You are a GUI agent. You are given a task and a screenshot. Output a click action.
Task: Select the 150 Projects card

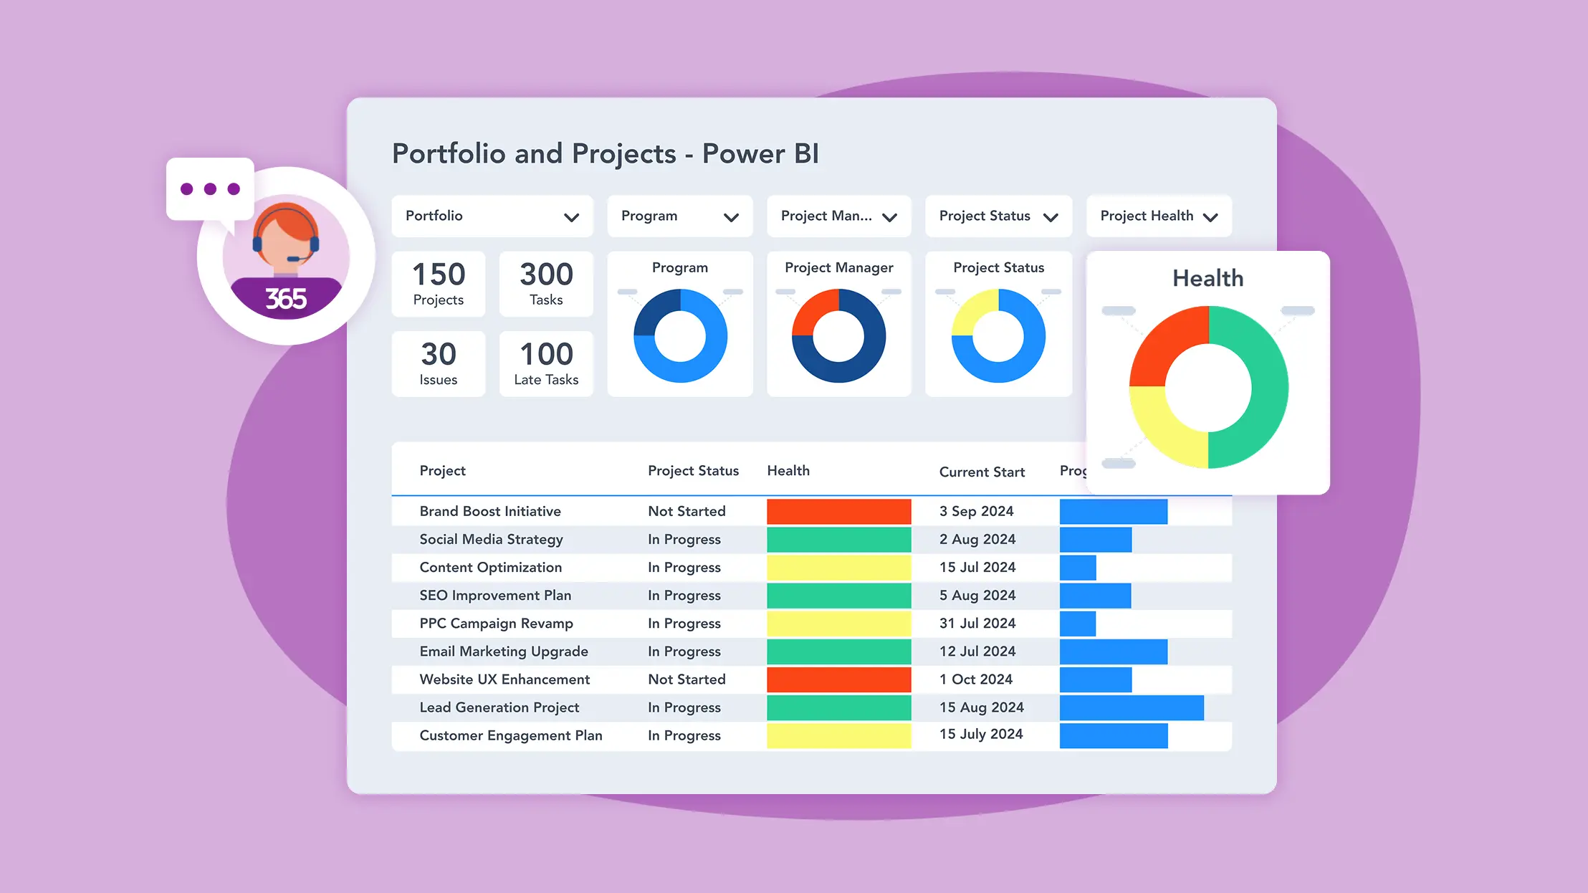point(439,285)
